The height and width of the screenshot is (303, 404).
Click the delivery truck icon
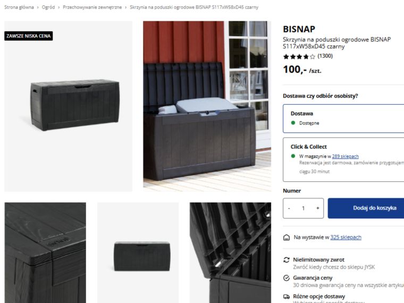click(x=286, y=297)
